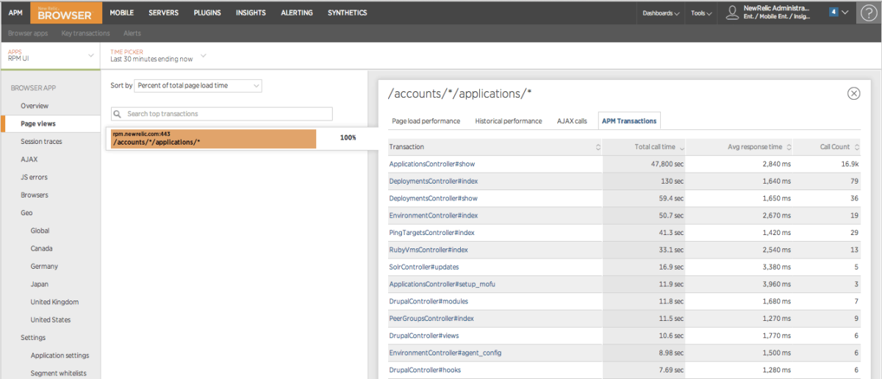Click the user account avatar icon

[x=731, y=12]
